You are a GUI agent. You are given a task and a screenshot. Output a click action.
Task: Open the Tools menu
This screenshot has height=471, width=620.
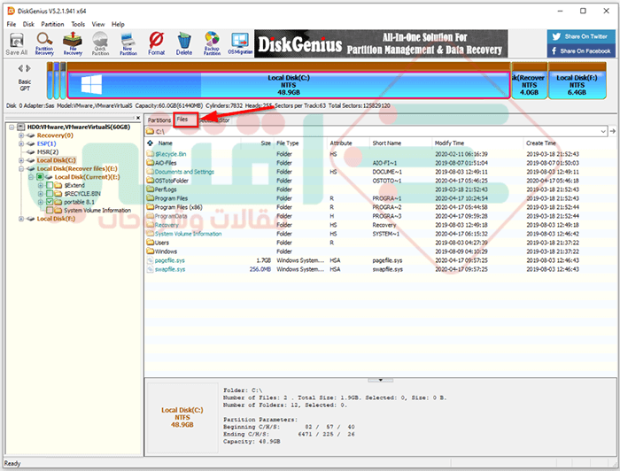point(78,24)
